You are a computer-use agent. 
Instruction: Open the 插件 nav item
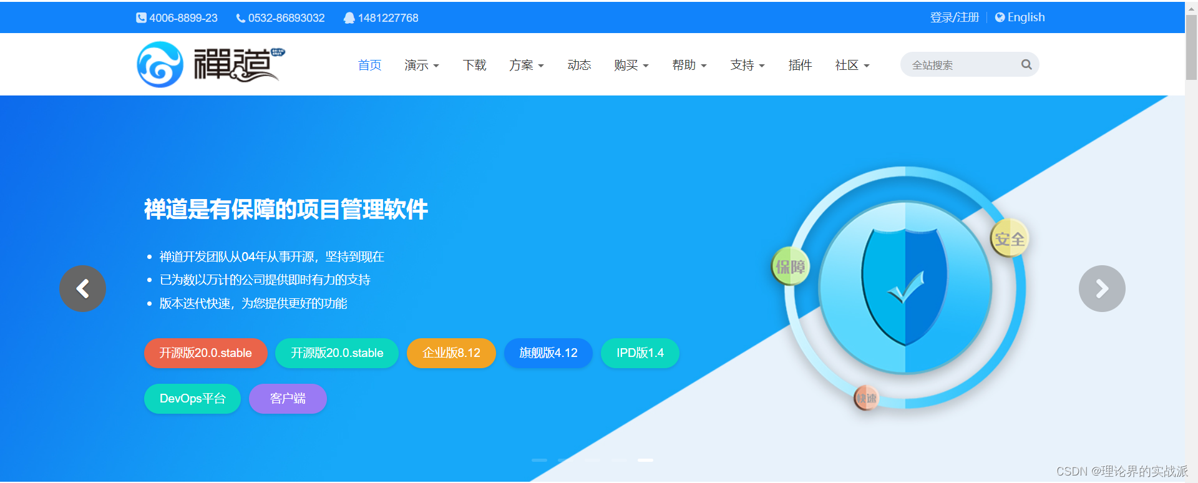coord(800,65)
